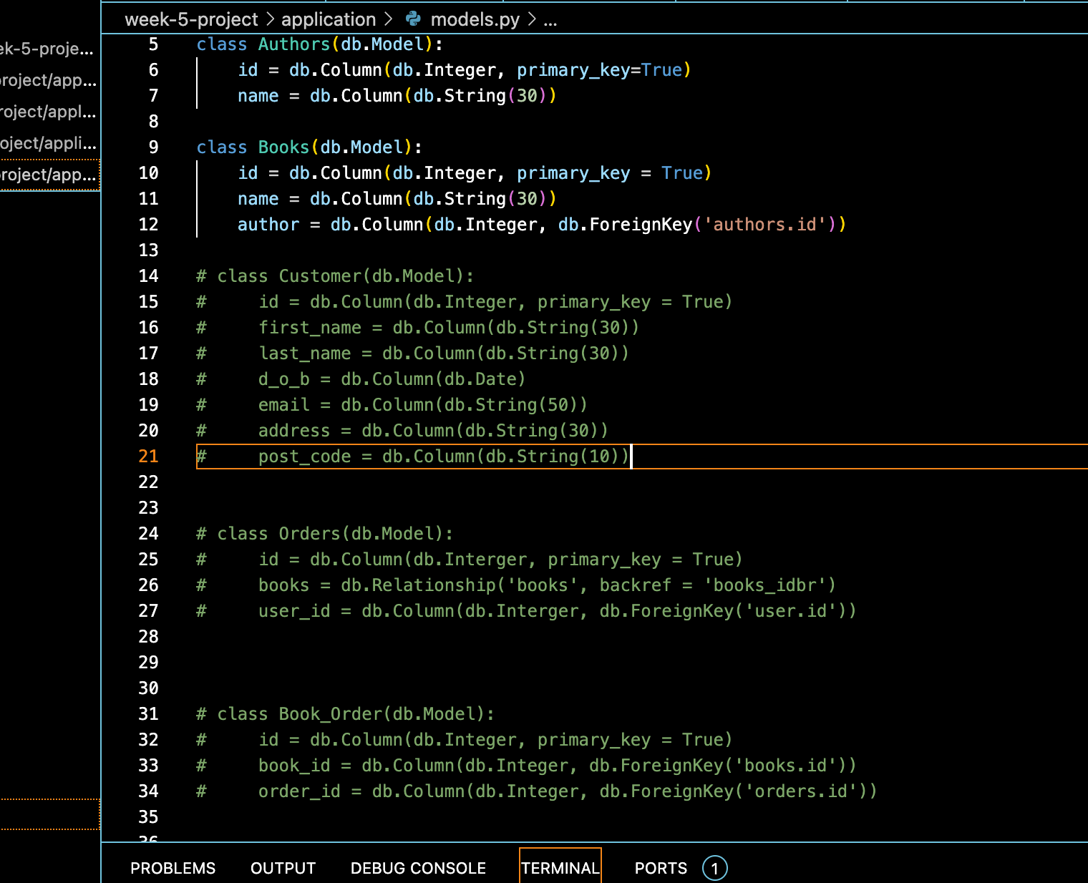Click the commented "last_name" assignment
Viewport: 1088px width, 883px height.
pyautogui.click(x=444, y=353)
